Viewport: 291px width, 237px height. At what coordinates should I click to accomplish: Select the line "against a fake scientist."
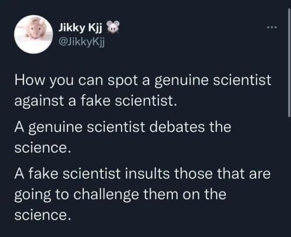[95, 101]
